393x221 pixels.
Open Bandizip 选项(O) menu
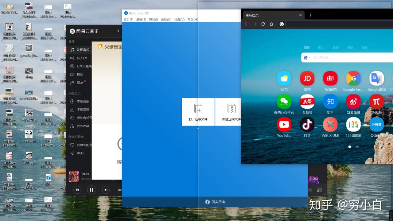(166, 20)
